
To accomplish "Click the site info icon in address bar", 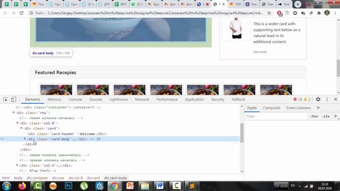I will click(31, 13).
